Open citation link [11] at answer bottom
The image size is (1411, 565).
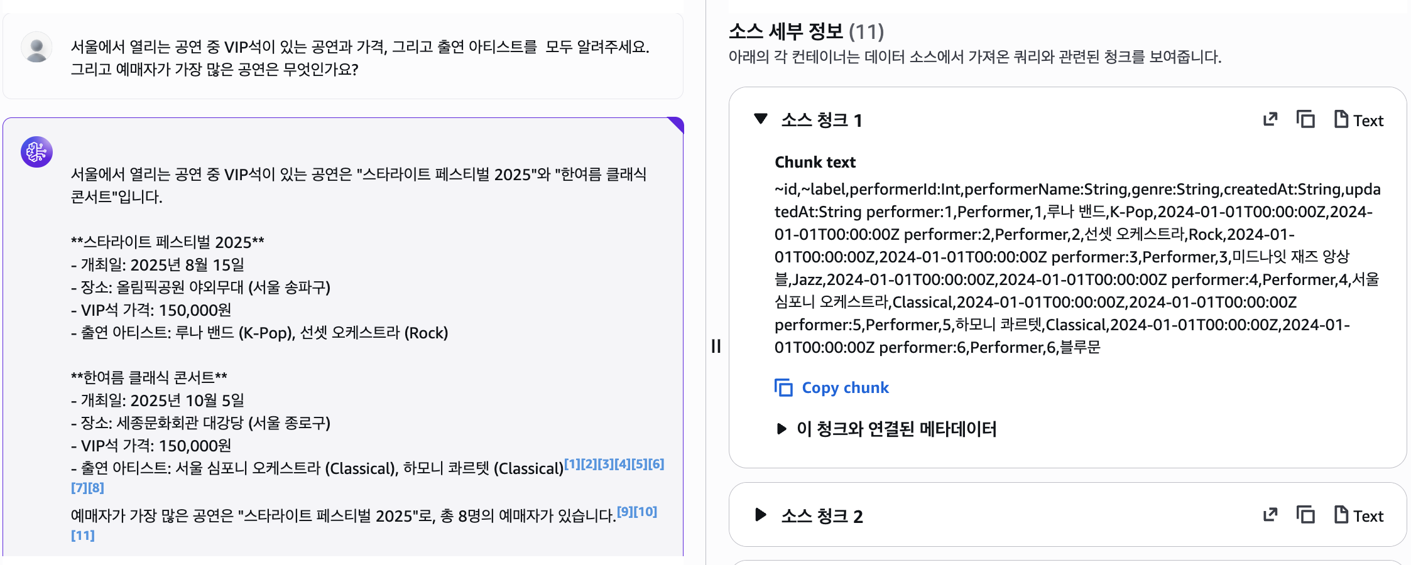click(x=83, y=535)
